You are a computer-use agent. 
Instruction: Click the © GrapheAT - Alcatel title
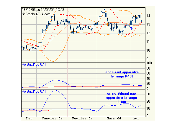click(37, 14)
